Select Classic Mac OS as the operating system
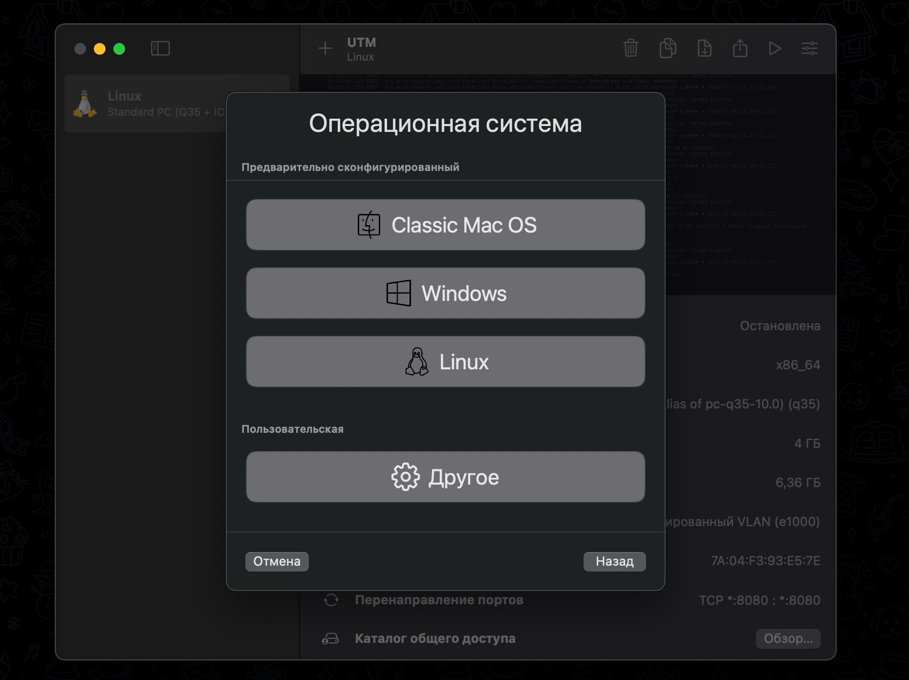This screenshot has width=909, height=680. coord(445,225)
